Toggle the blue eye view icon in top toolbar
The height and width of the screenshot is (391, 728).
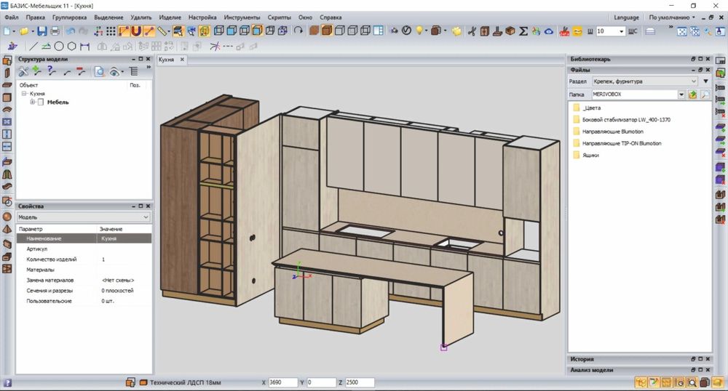548,31
